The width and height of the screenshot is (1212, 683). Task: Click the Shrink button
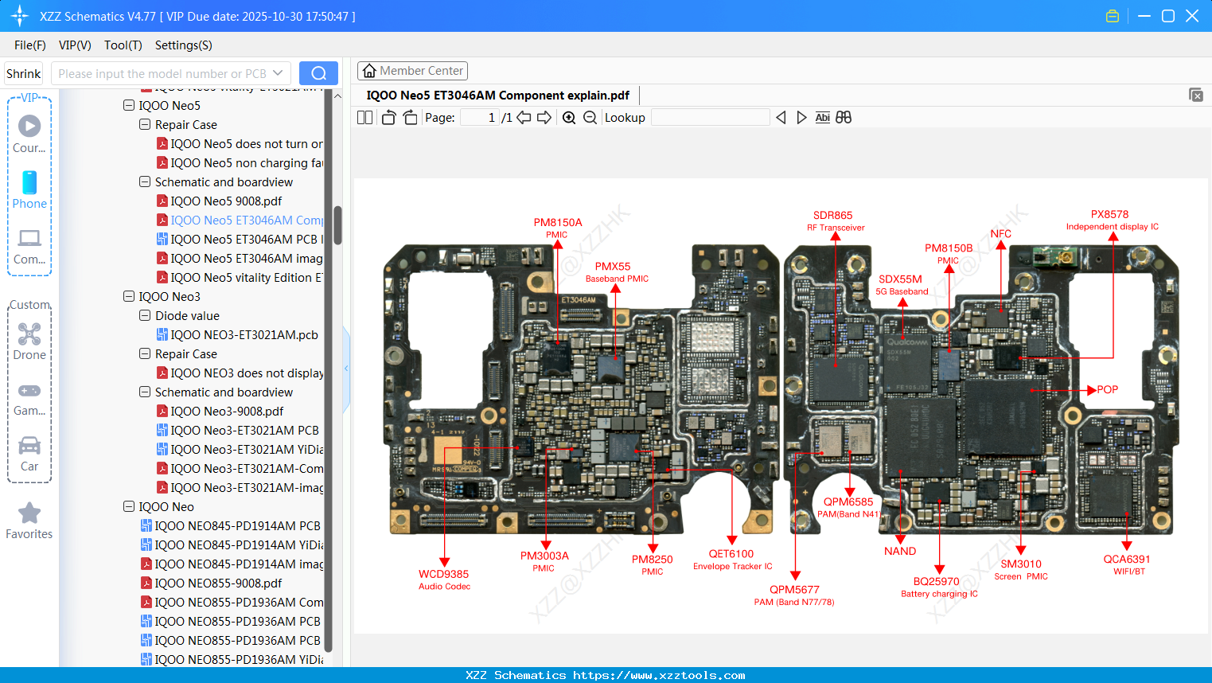pos(23,72)
